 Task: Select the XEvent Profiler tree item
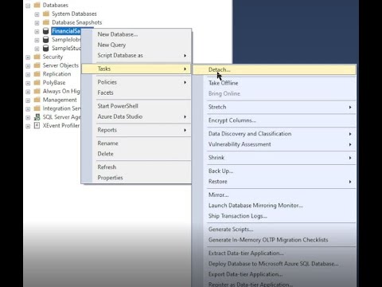[x=61, y=125]
